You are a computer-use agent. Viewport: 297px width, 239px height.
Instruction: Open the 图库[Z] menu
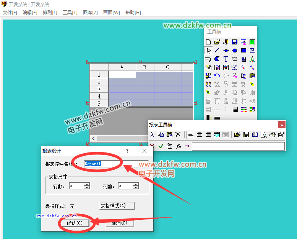click(90, 13)
